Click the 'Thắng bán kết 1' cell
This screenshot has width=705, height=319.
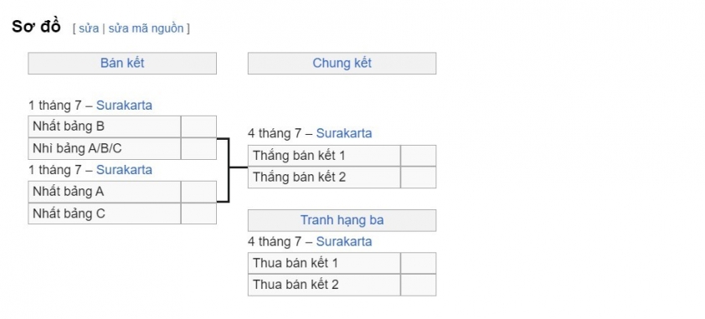pos(324,156)
